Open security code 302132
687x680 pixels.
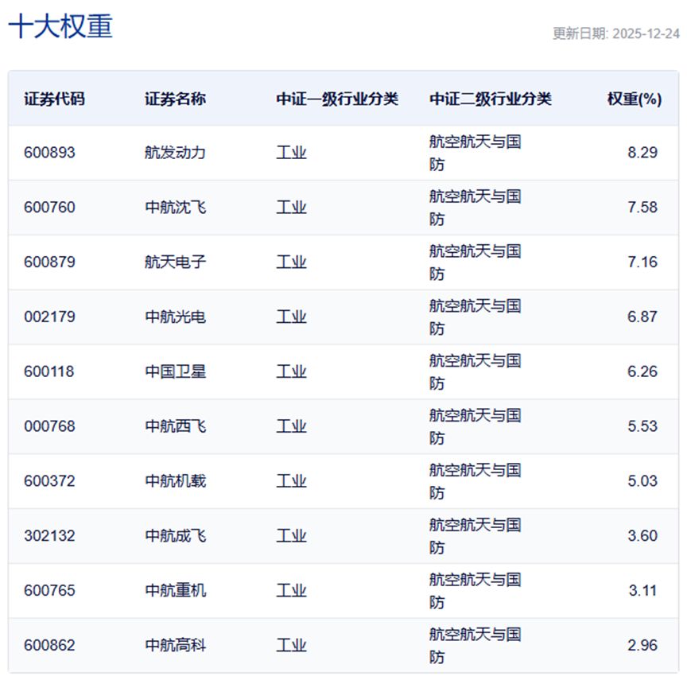[x=49, y=536]
